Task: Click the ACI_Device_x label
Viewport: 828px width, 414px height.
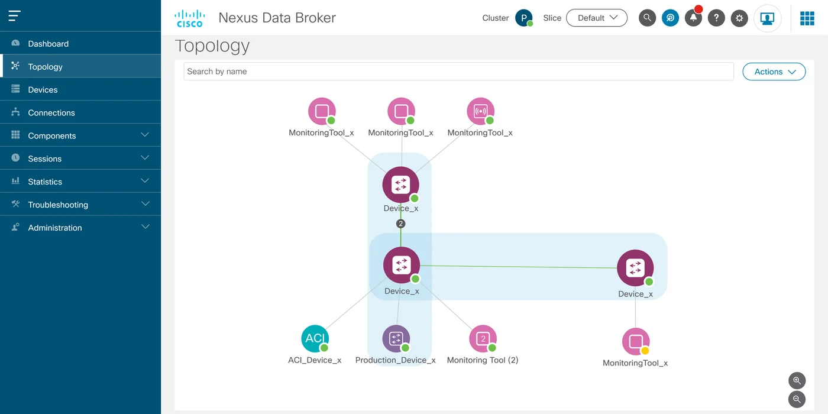Action: [315, 360]
